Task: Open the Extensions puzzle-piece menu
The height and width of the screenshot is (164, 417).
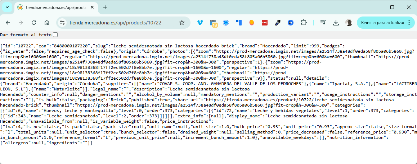Action: coord(304,23)
